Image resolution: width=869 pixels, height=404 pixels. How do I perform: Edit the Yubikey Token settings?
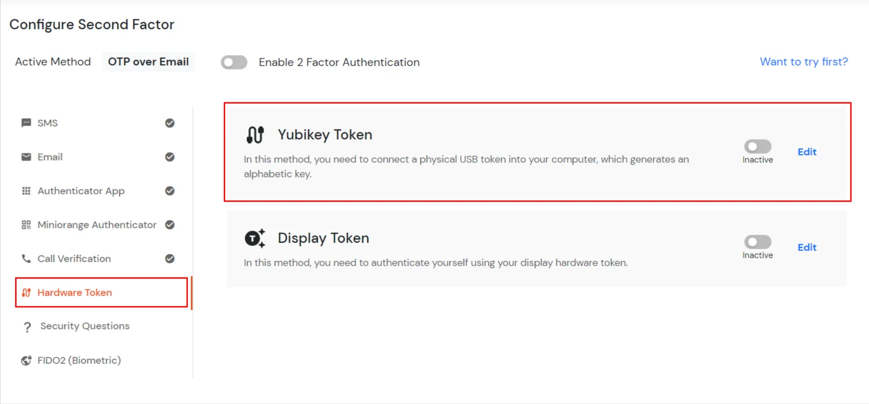806,151
